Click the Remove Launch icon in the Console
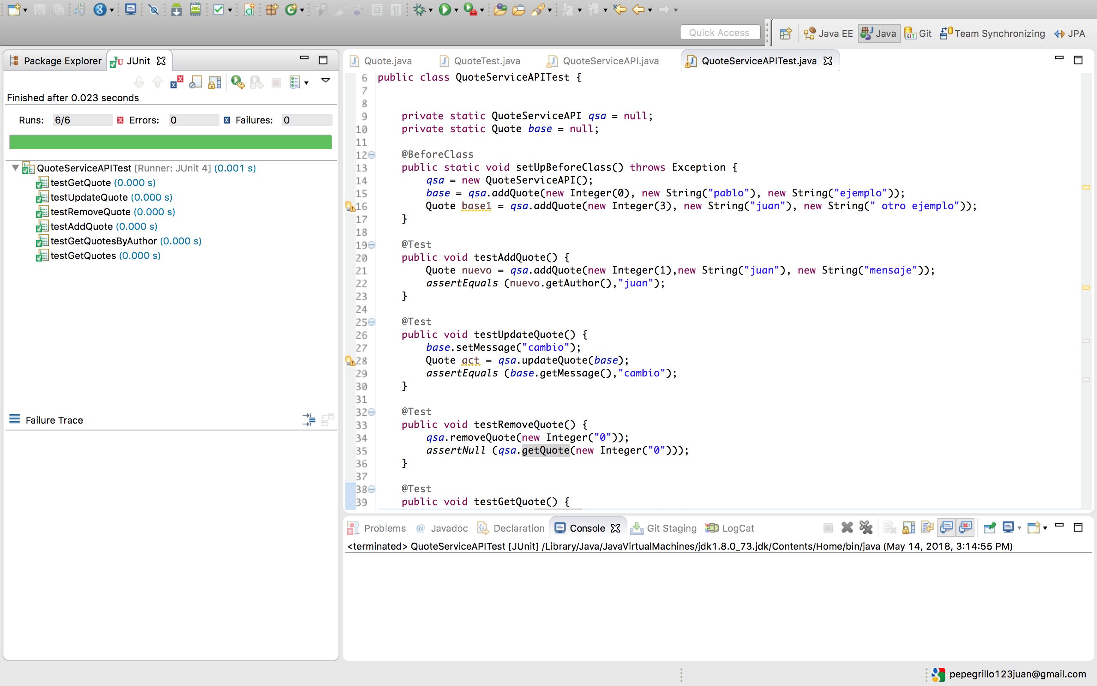Image resolution: width=1097 pixels, height=686 pixels. click(846, 528)
